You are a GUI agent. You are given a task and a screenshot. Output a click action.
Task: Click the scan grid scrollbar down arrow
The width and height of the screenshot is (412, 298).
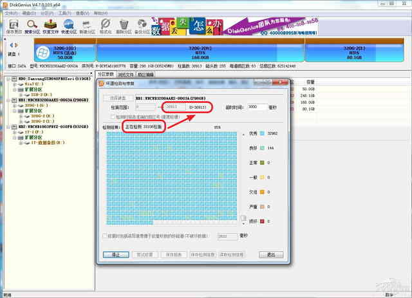coord(243,224)
